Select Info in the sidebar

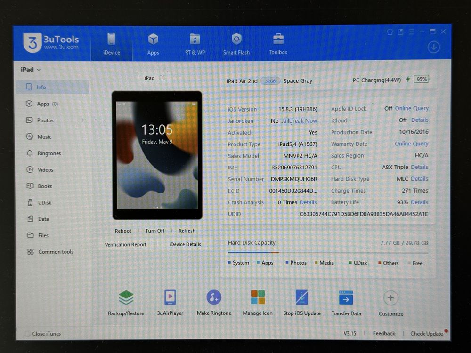point(52,87)
